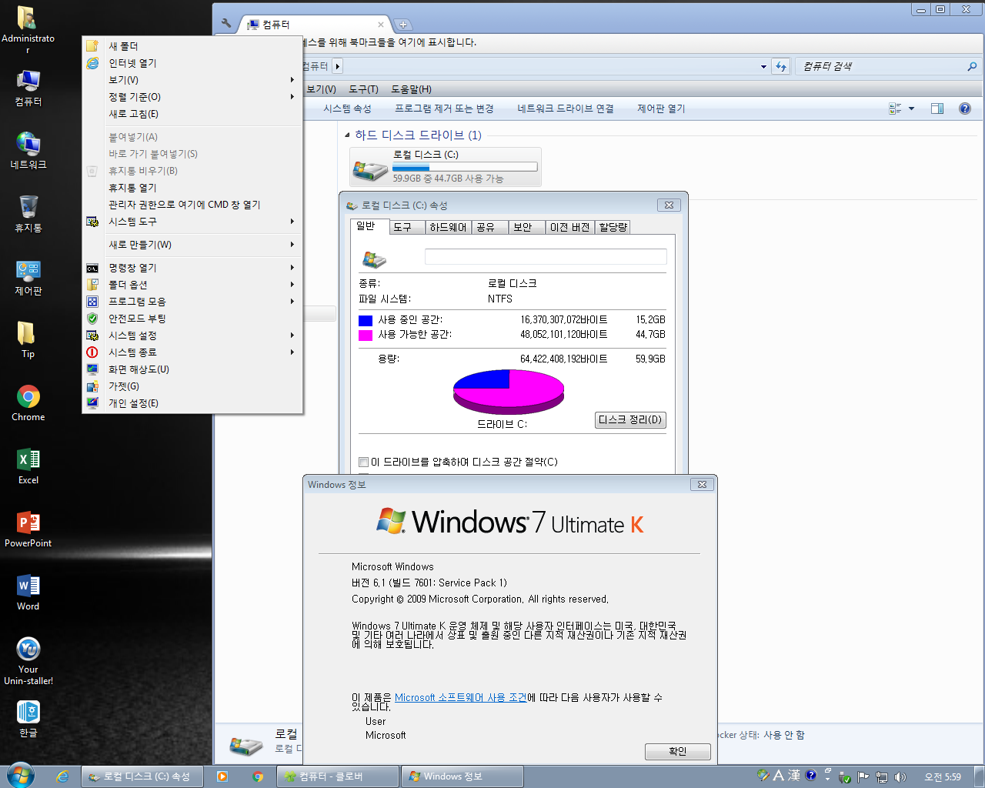Click the 컴퓨터 검색 search box
The height and width of the screenshot is (788, 985).
[880, 66]
